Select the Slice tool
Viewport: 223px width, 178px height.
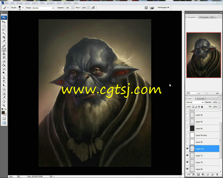[x=4, y=41]
